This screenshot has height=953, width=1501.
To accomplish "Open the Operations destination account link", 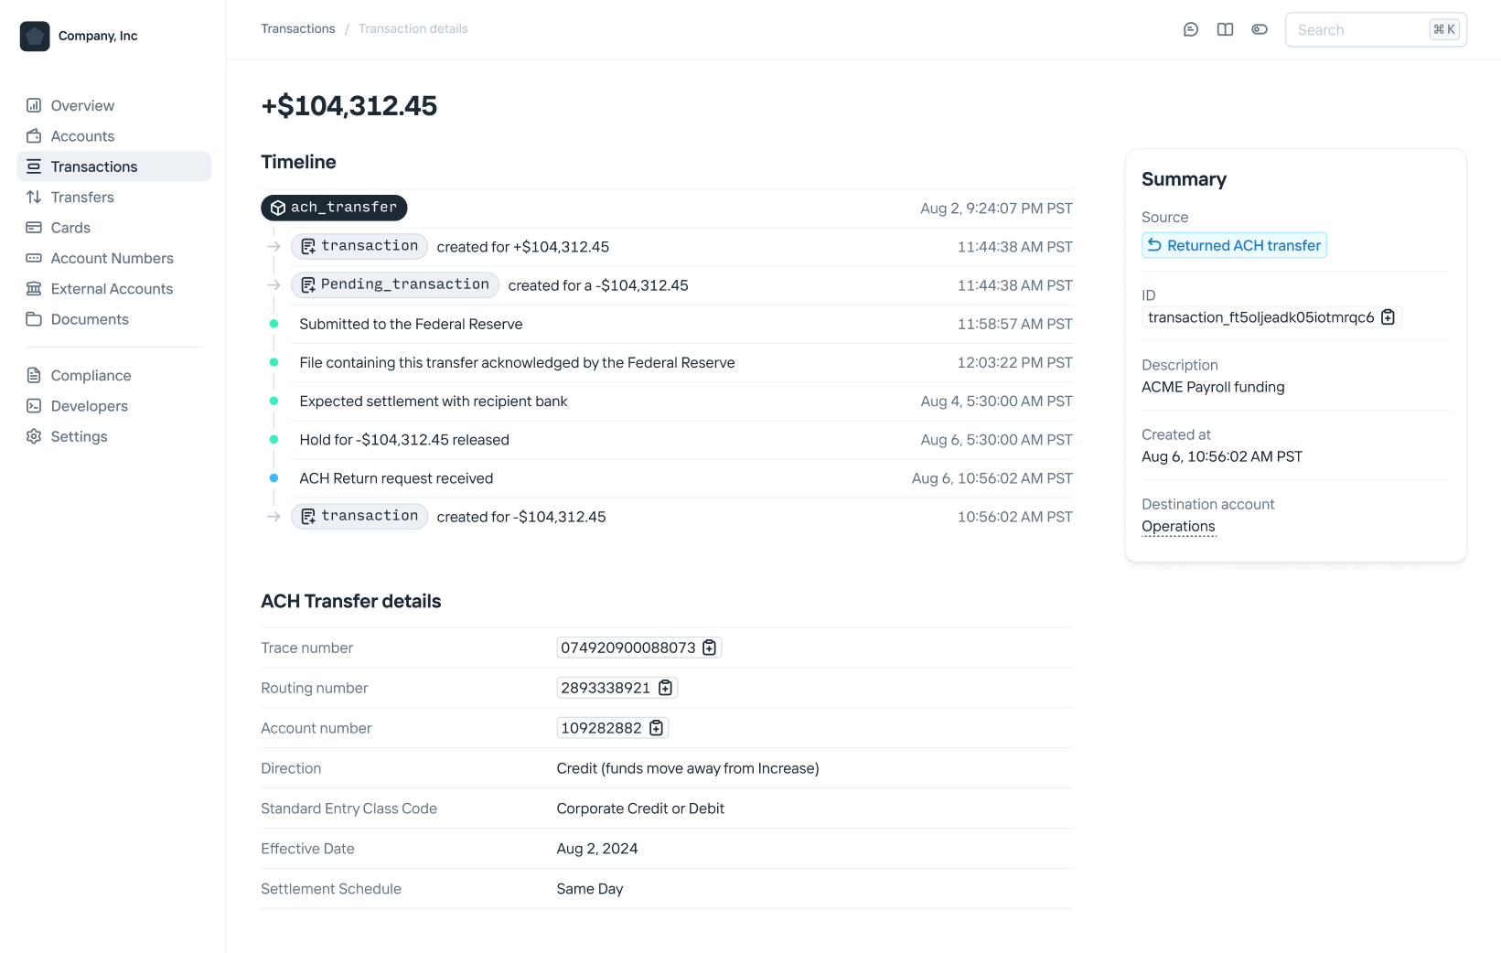I will [1178, 527].
